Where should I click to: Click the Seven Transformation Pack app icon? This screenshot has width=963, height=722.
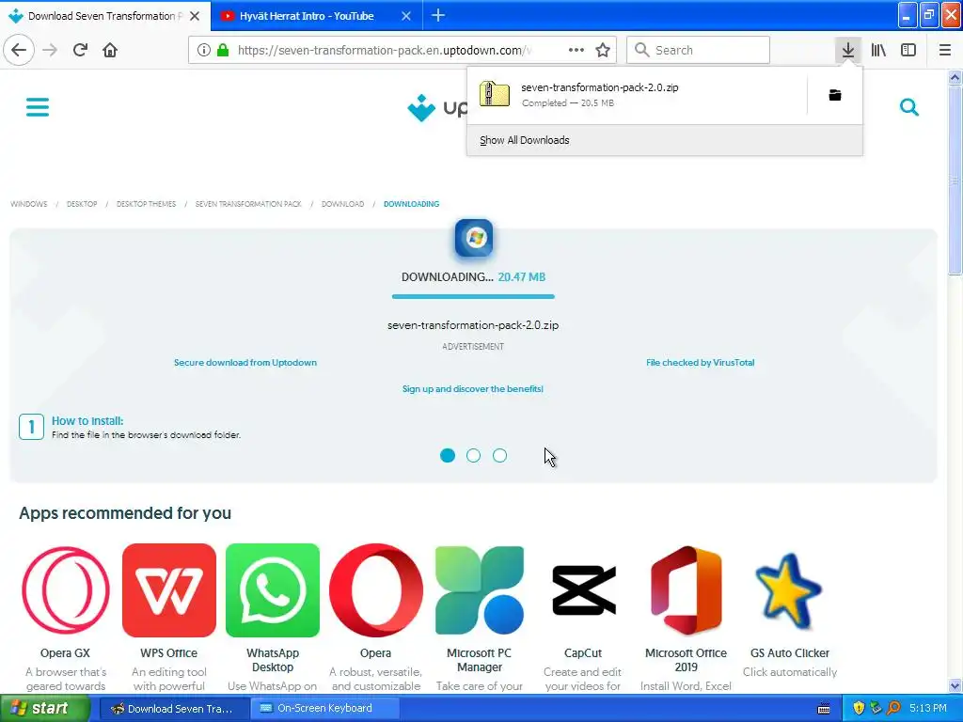(474, 238)
